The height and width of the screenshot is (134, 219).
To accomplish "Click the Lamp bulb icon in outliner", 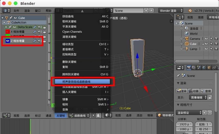I will pos(187,49).
